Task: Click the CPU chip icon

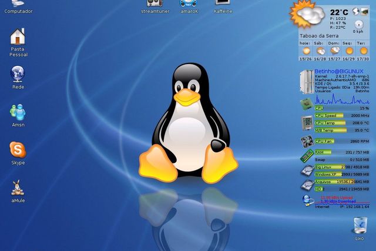Action: 307,104
